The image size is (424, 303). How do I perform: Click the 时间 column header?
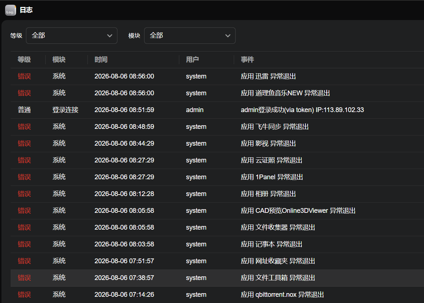(x=101, y=60)
